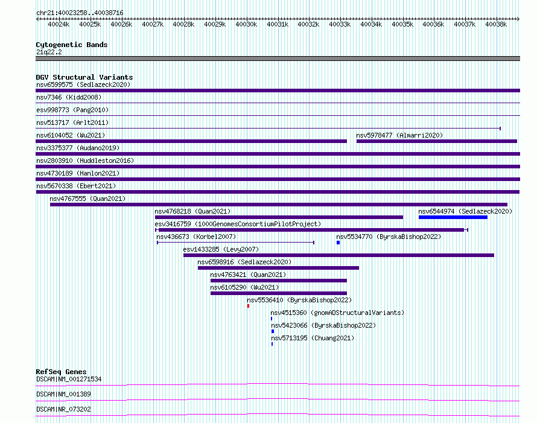This screenshot has width=537, height=423.
Task: Open esv3416759 (1000GenomesConsortiumPilotProject) label
Action: (238, 224)
